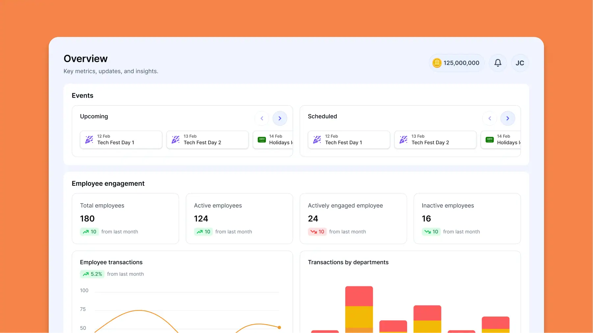Image resolution: width=593 pixels, height=333 pixels.
Task: Go to previous Upcoming events
Action: point(262,118)
